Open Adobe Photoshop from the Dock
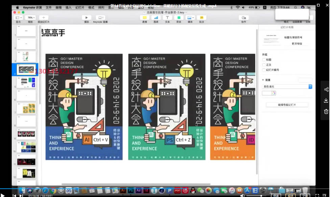Screen dimensions: 330x197 pos(131,191)
